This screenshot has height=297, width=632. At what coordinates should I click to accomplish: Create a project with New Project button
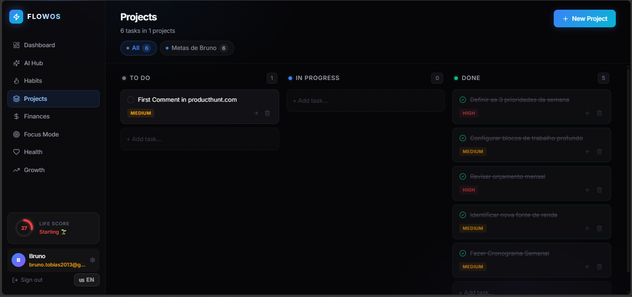585,19
